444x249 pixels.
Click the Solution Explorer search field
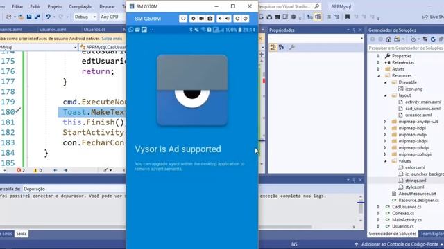click(x=405, y=48)
